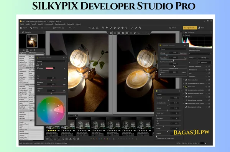This screenshot has width=230, height=152.
Task: Toggle Enable checkbox in Fine color controller
Action: pos(38,69)
